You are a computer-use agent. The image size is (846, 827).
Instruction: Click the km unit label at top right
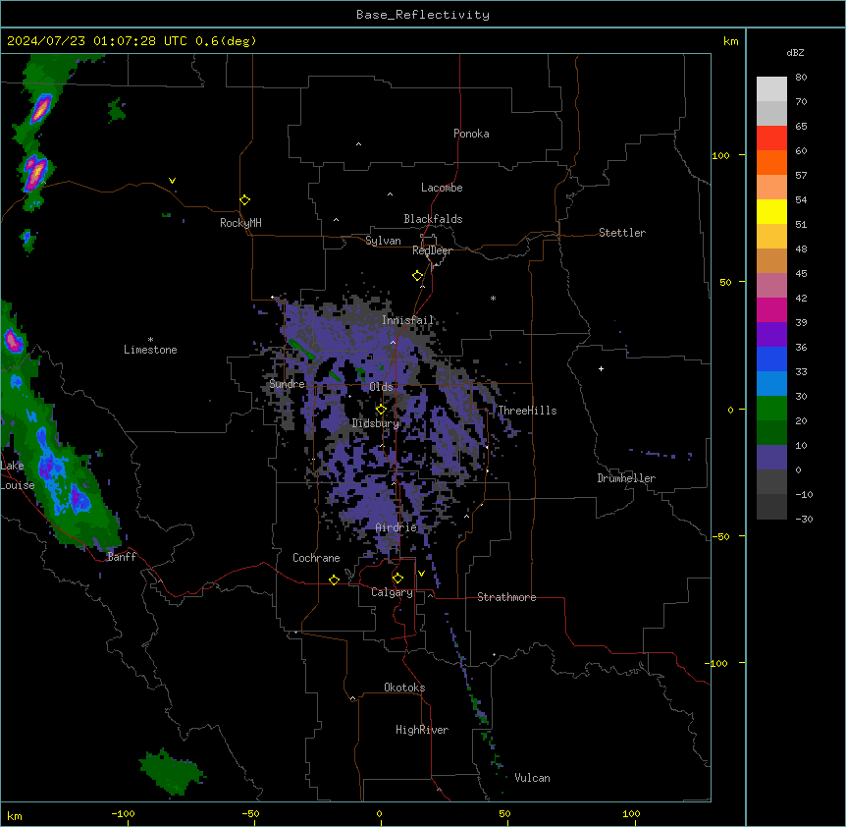[x=730, y=41]
